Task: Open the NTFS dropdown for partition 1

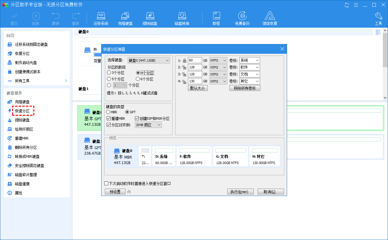Action: tap(218, 60)
